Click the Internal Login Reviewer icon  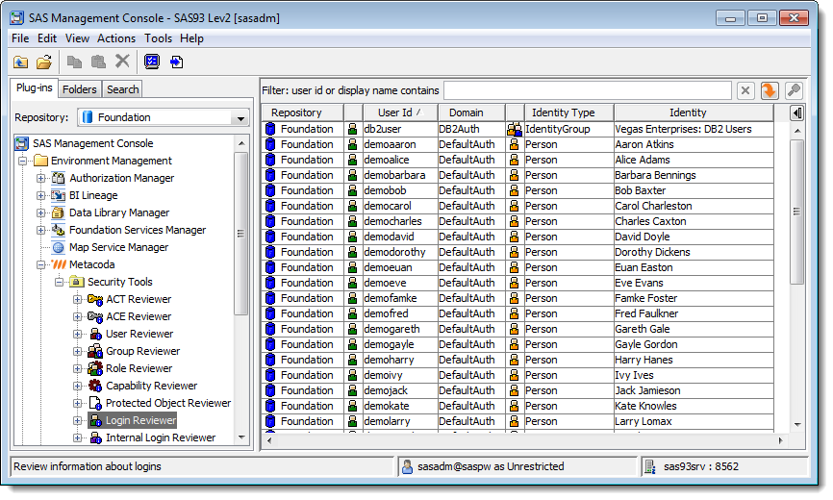point(95,437)
